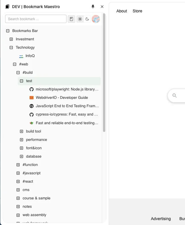Collapse the Technology folder

click(11, 47)
